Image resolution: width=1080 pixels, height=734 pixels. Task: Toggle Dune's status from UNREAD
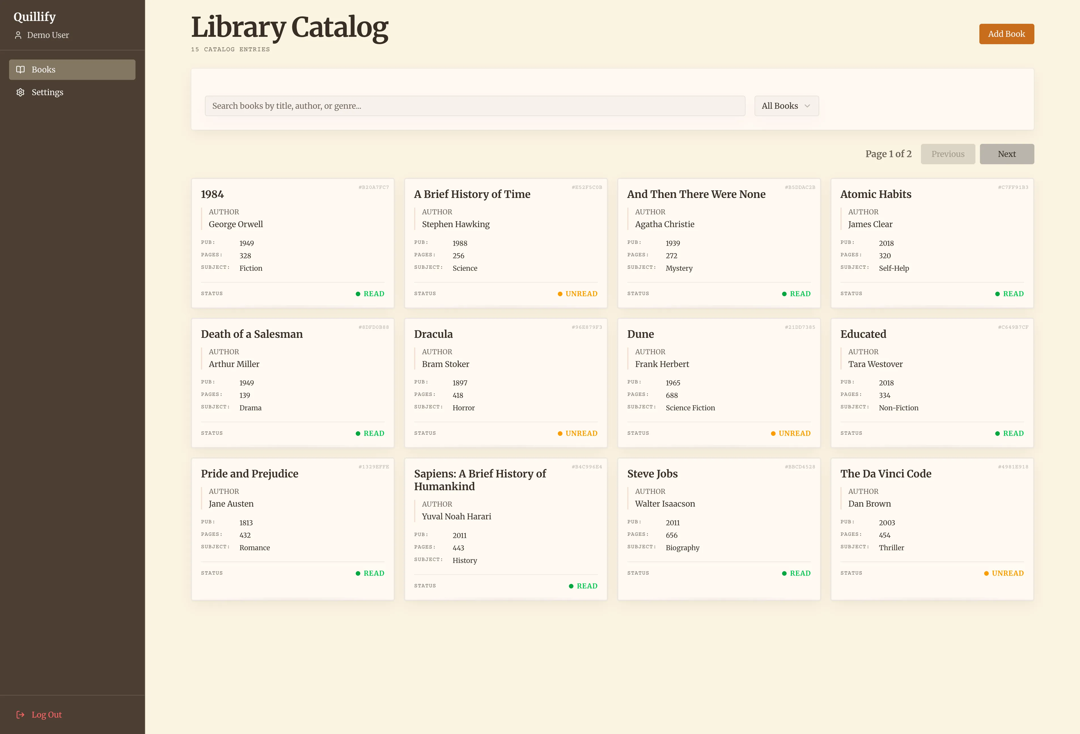click(790, 433)
